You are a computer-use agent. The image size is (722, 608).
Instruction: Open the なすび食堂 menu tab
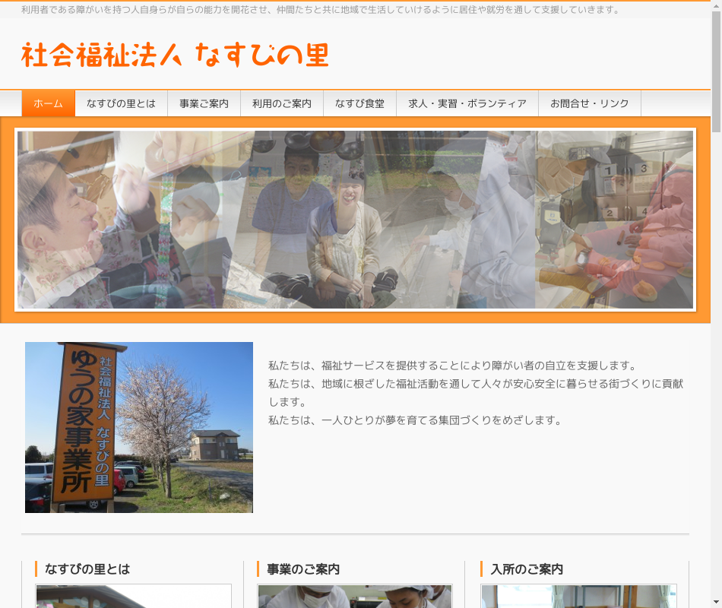(x=359, y=103)
